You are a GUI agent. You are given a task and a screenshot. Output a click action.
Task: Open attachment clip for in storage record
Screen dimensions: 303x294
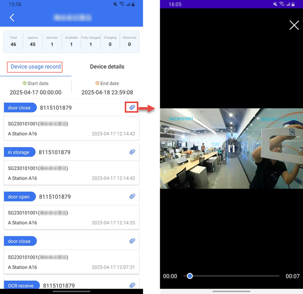tap(132, 152)
